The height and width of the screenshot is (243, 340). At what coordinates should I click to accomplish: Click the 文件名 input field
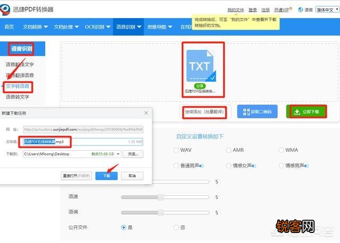point(83,142)
